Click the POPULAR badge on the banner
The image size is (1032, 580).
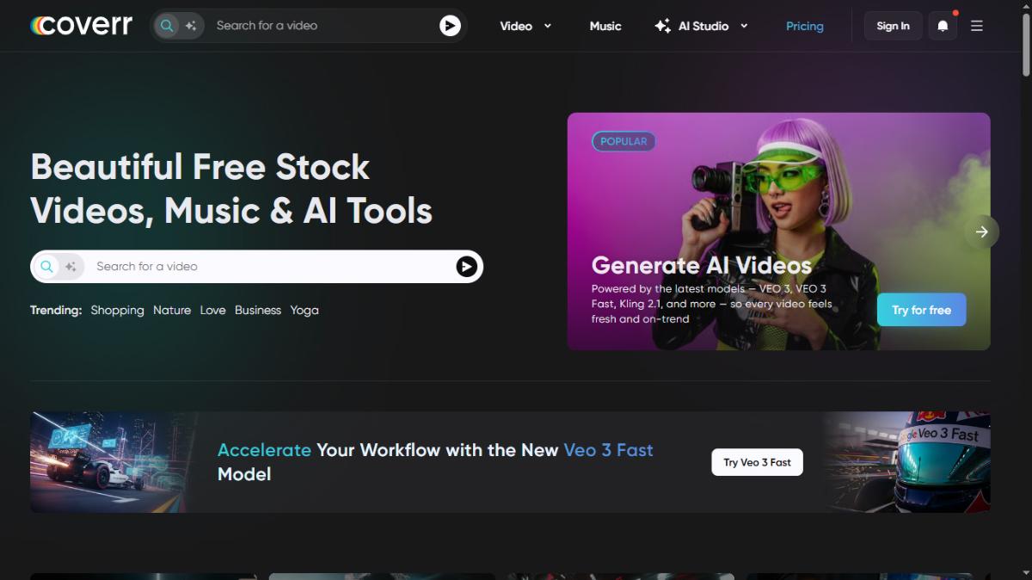(623, 141)
